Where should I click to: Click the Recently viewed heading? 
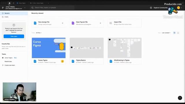pos(37,13)
